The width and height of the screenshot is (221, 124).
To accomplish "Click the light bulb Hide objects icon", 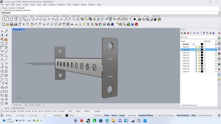I will (x=88, y=24).
